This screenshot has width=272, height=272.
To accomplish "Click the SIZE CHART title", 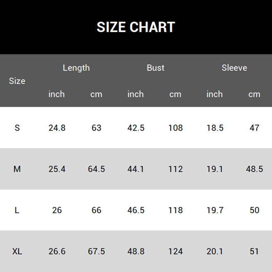I will [x=136, y=27].
